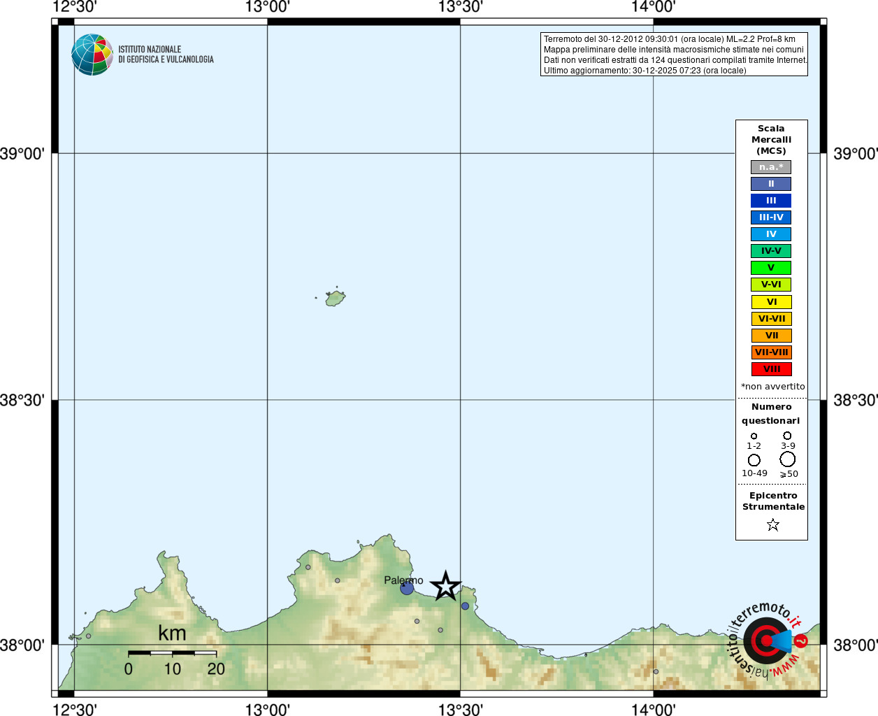
Task: Click the INGV globe logo
Action: (92, 55)
